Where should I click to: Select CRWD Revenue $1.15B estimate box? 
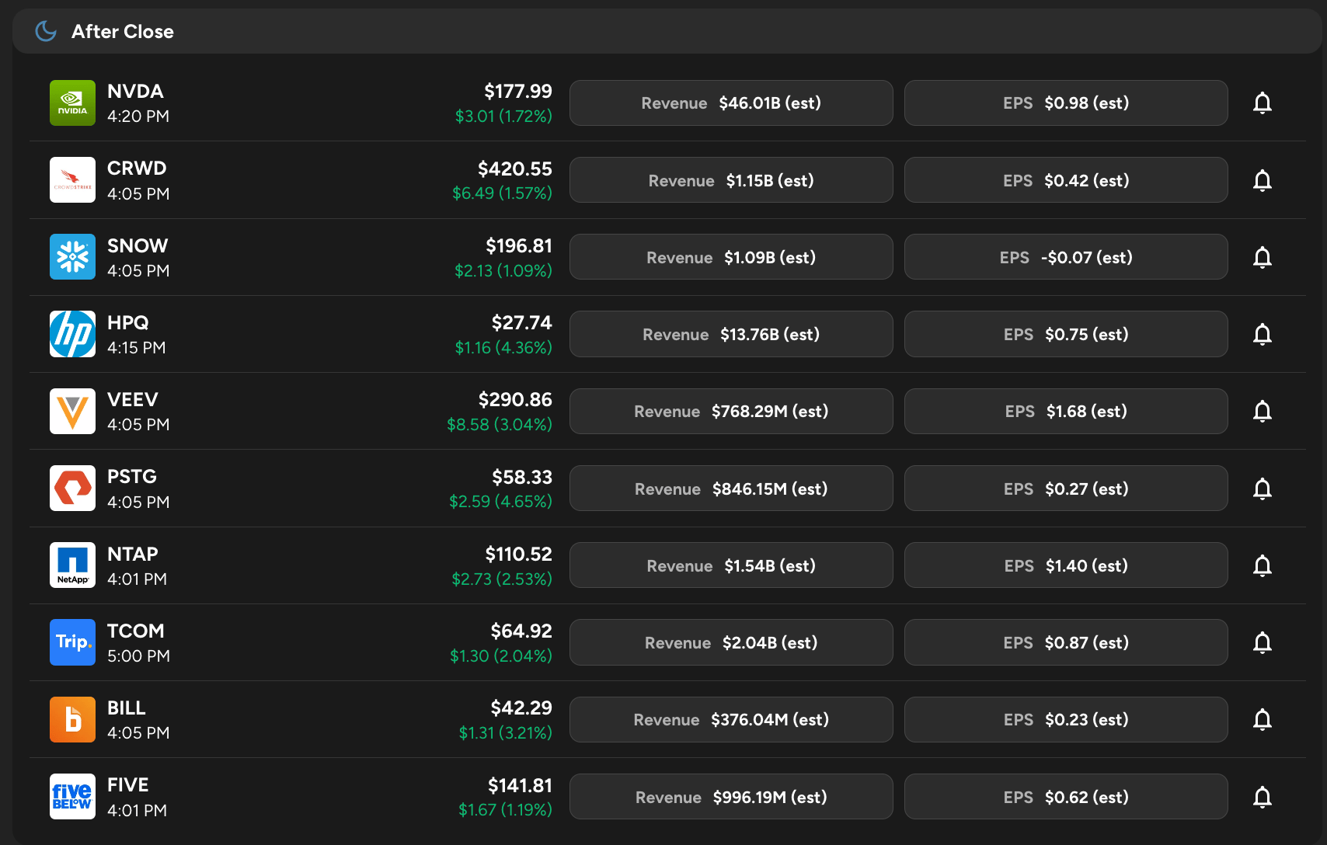pyautogui.click(x=731, y=180)
